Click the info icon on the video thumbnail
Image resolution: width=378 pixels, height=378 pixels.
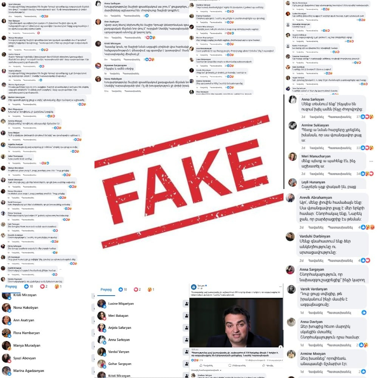tap(280, 347)
